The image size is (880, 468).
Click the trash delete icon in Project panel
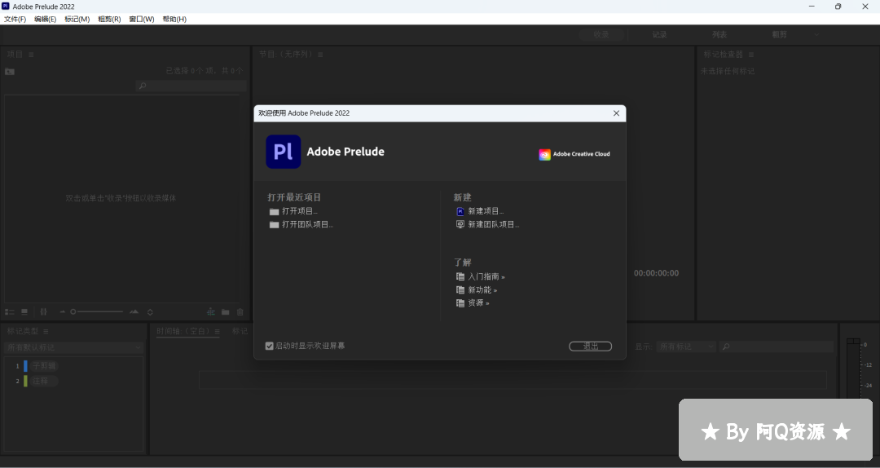tap(240, 311)
